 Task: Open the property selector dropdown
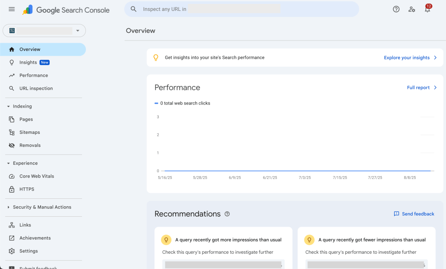[x=78, y=31]
